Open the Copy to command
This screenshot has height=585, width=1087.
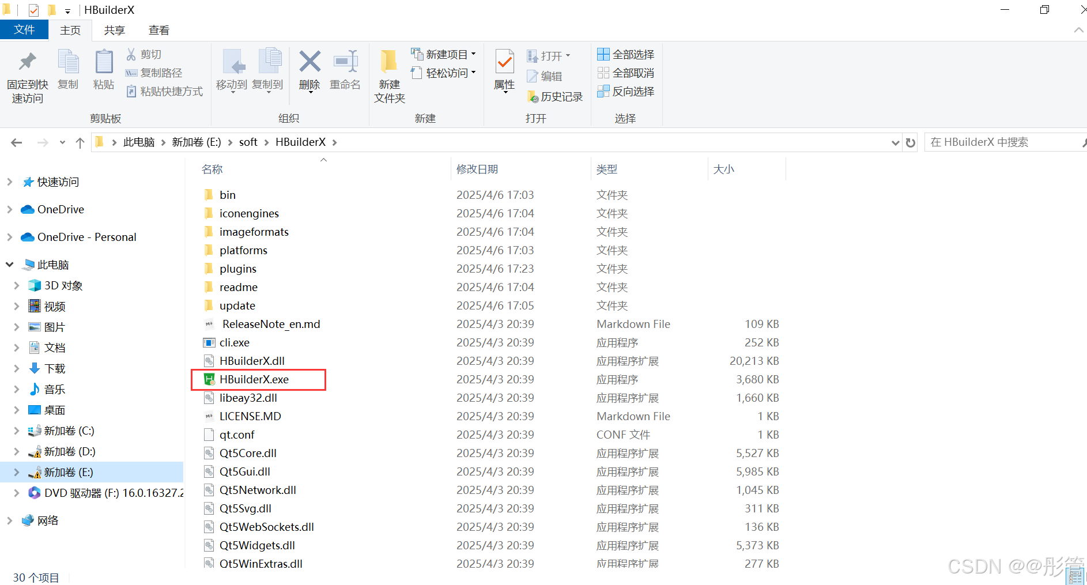tap(268, 70)
